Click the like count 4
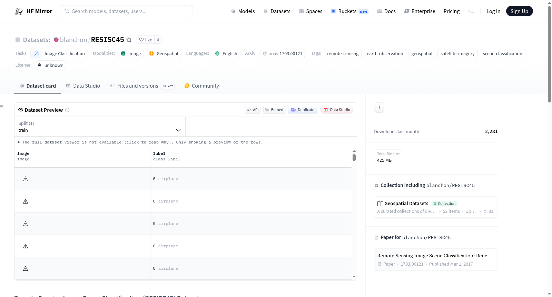The height and width of the screenshot is (297, 552). [158, 40]
